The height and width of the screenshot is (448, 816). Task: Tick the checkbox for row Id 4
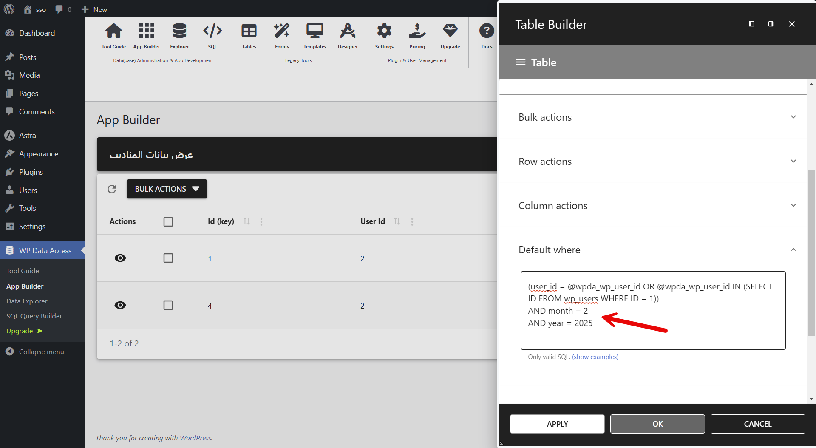168,306
